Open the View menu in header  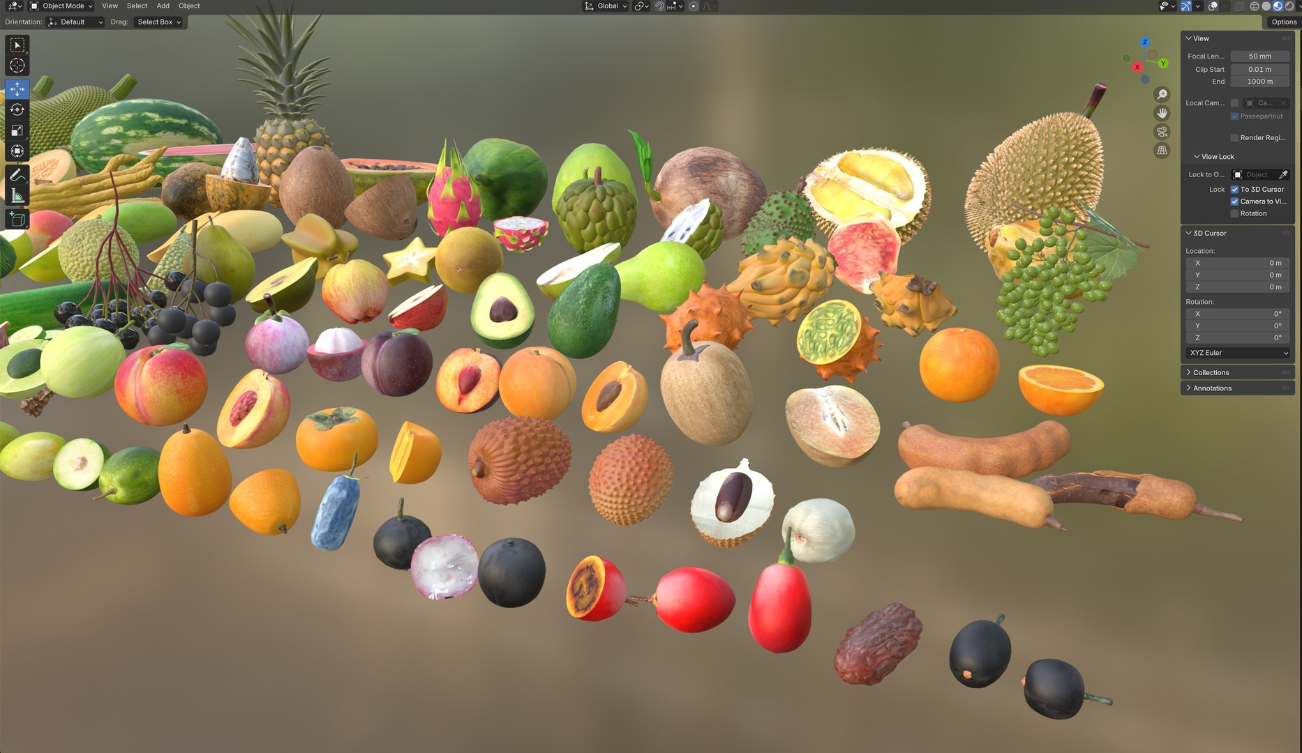click(110, 6)
